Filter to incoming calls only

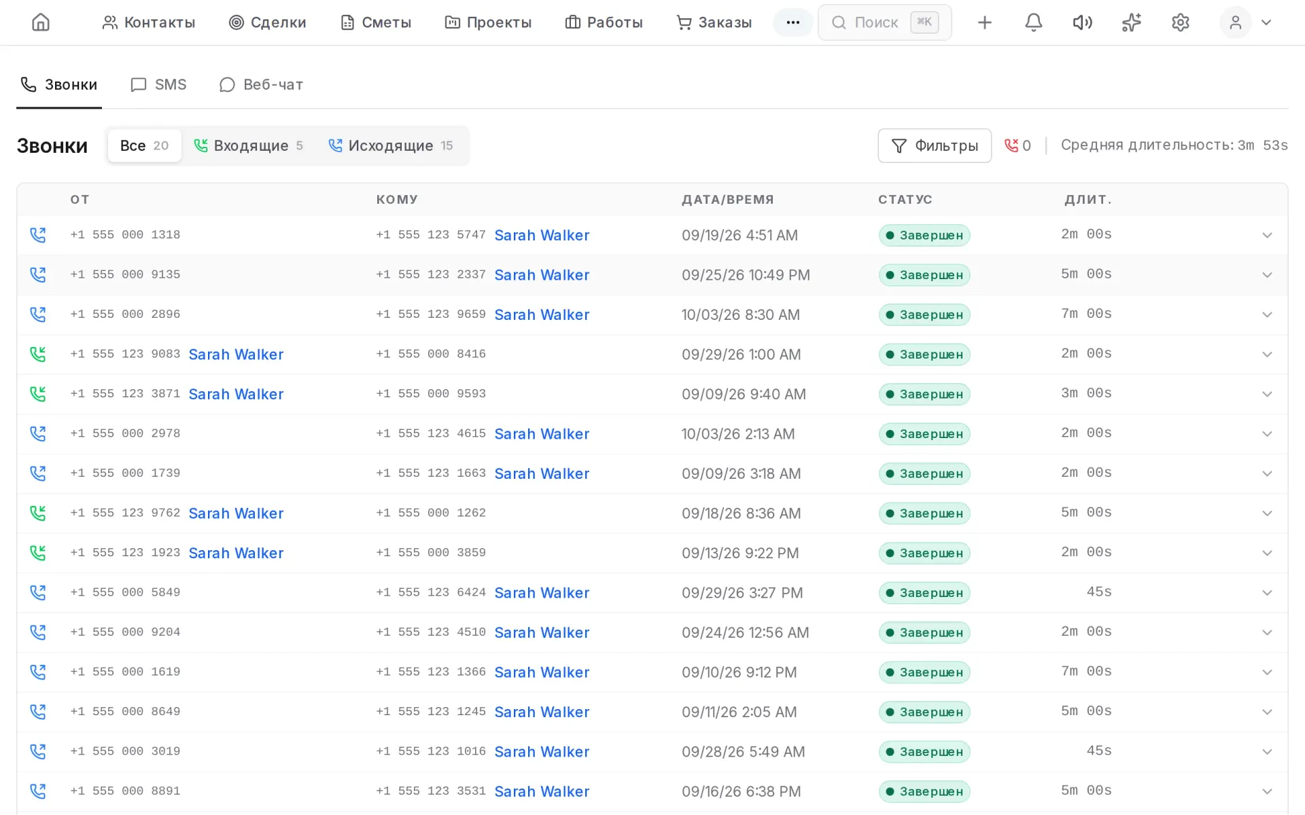pyautogui.click(x=248, y=145)
